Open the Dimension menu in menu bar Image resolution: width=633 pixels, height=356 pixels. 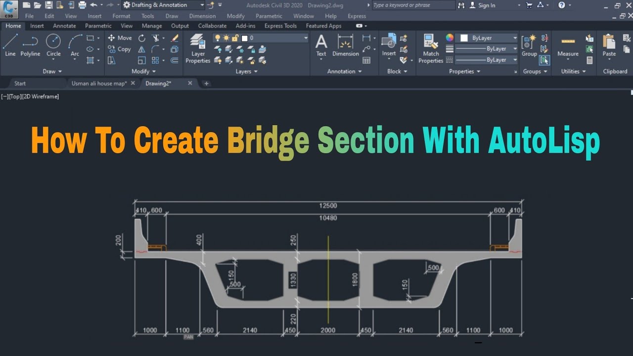202,16
